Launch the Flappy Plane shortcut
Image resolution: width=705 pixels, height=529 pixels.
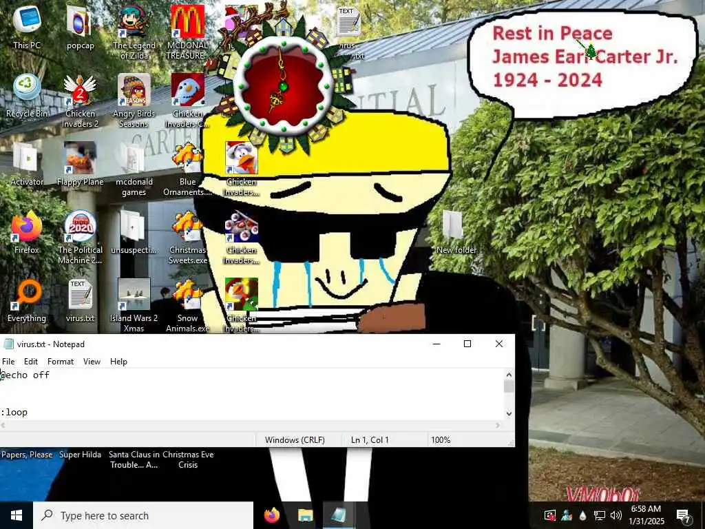point(80,164)
